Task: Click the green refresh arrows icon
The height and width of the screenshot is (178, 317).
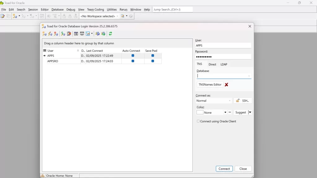Action: pyautogui.click(x=110, y=34)
